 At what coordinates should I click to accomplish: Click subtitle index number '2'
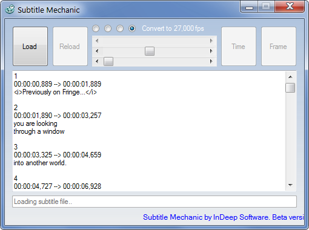click(16, 108)
